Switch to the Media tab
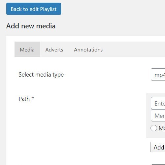This screenshot has height=165, width=165. click(27, 49)
